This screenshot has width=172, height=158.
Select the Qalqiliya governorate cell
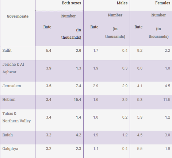10,149
